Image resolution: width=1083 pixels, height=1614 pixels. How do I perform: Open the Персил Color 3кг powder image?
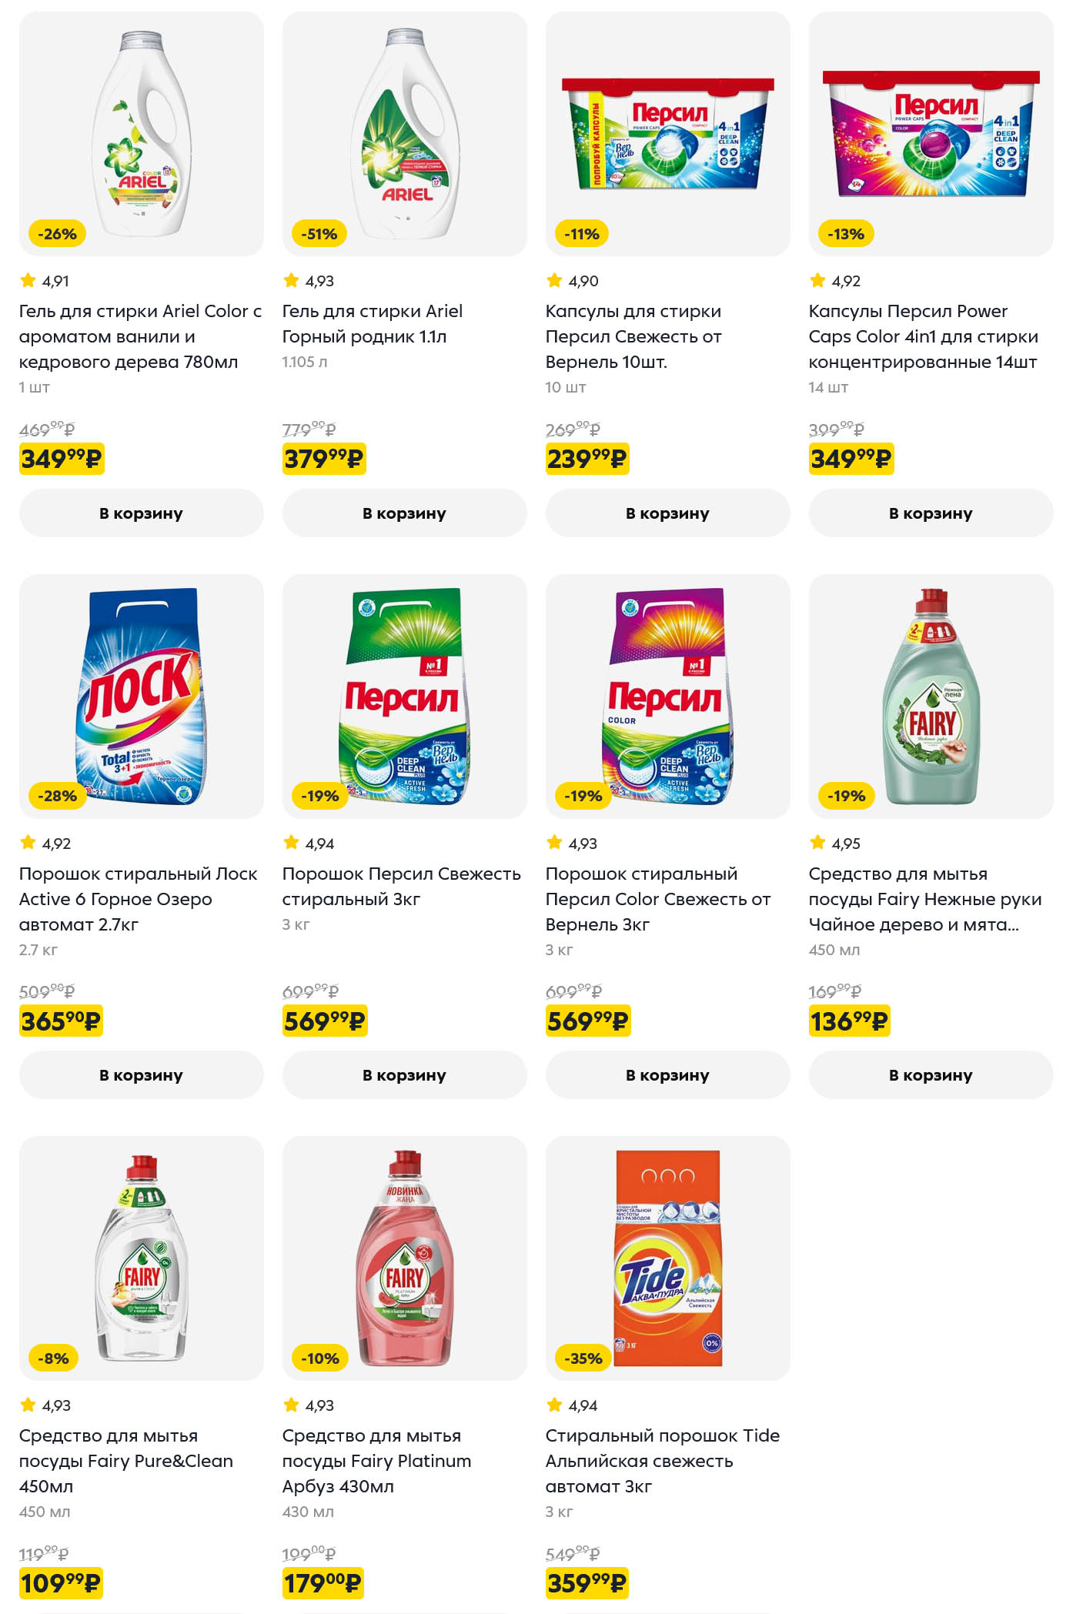pos(668,696)
